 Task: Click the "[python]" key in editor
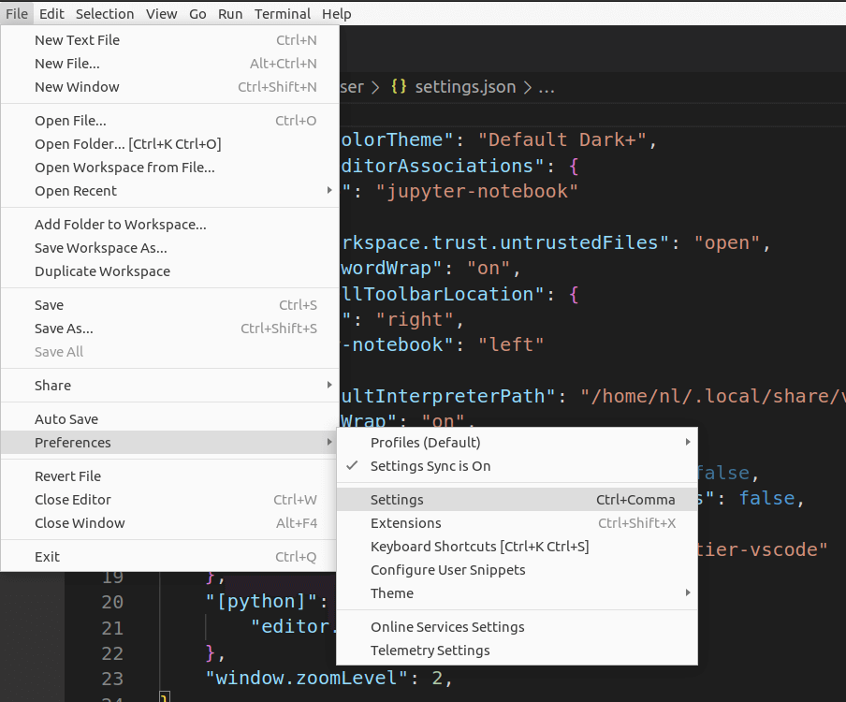[260, 601]
